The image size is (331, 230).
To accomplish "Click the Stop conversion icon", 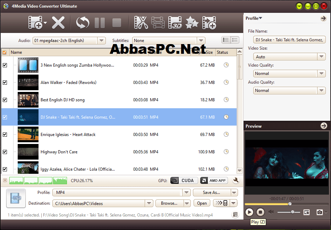I will (117, 23).
